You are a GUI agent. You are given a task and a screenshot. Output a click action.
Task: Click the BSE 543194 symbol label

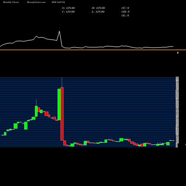(x=58, y=2)
